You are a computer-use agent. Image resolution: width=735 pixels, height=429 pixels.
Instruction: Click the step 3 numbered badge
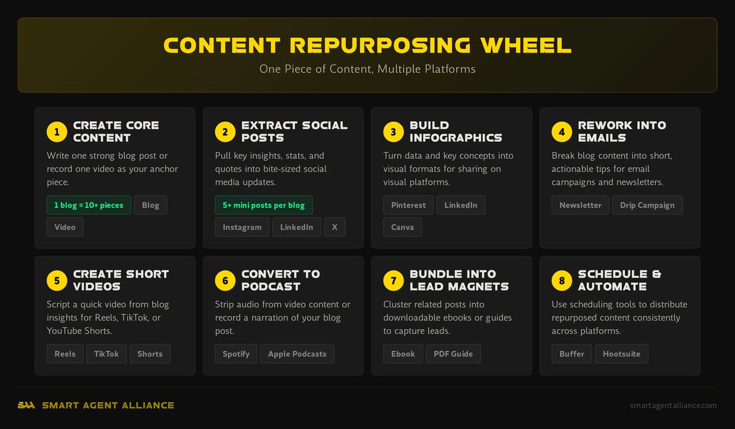[x=393, y=132]
